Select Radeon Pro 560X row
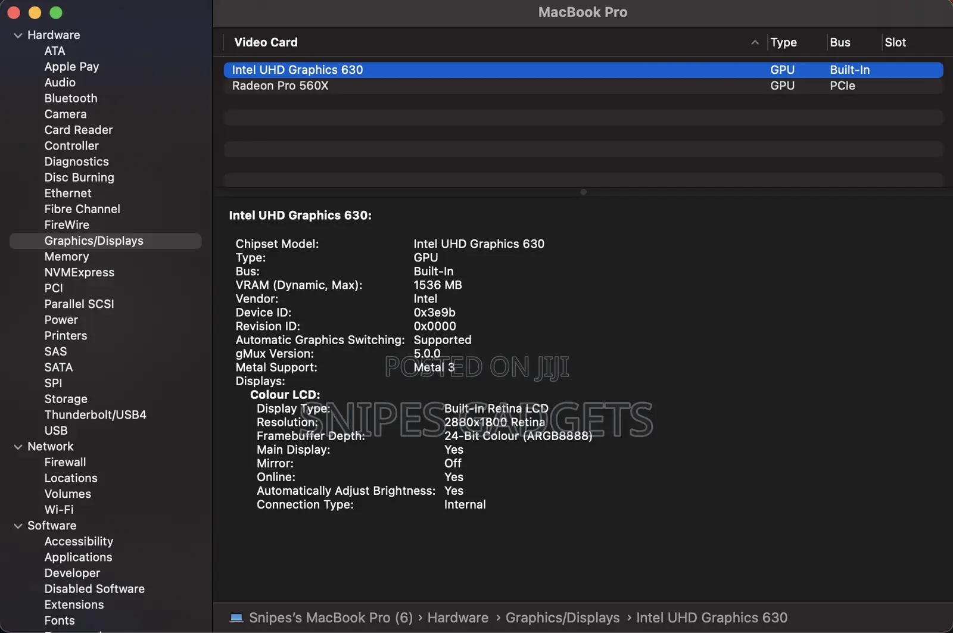 [x=583, y=86]
